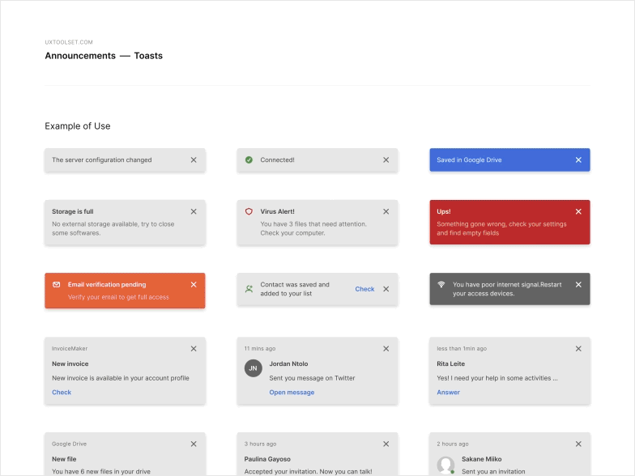Close the Storage is full notification
The height and width of the screenshot is (476, 635).
pos(194,211)
